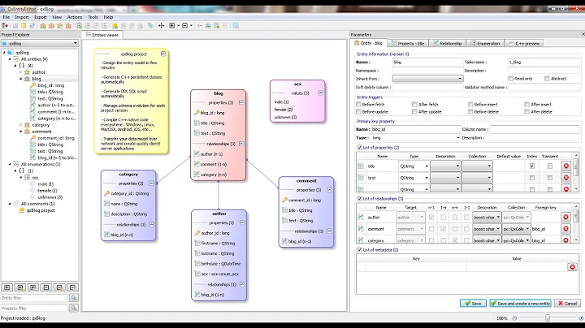Open the qxBlog project dropdown

coord(40,43)
